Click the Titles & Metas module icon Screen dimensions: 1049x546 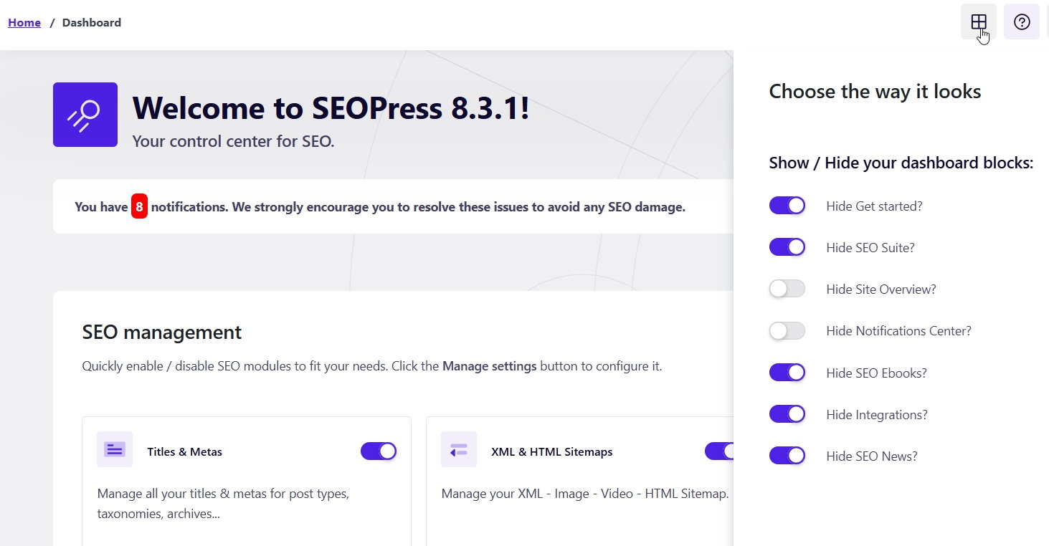coord(115,449)
